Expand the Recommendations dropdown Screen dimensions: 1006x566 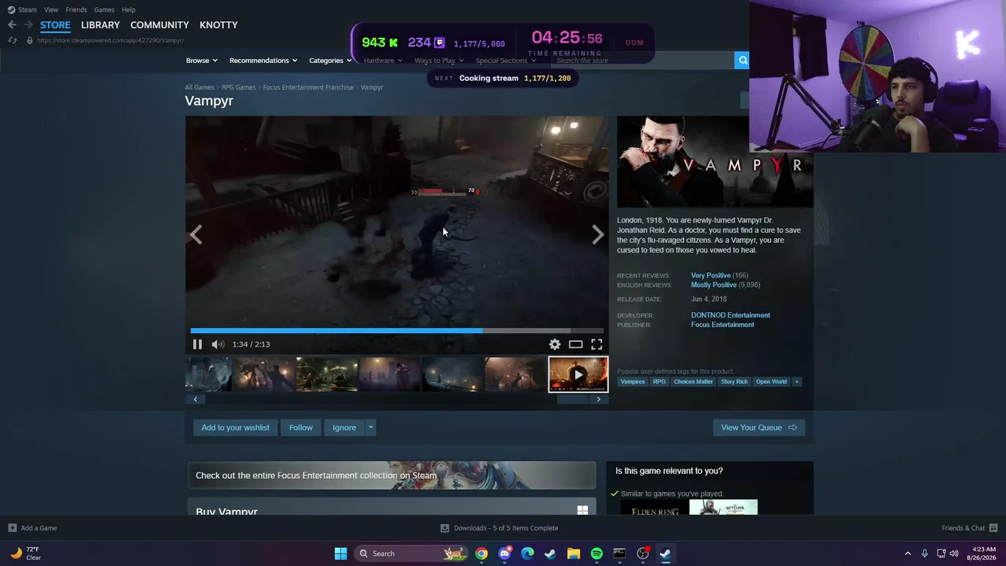[263, 61]
